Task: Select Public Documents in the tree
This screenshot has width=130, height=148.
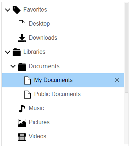Action: [57, 94]
